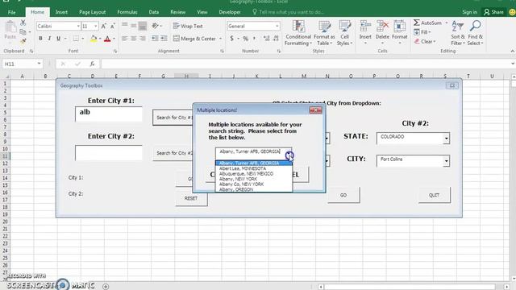The image size is (516, 290).
Task: Select Albany, NEW YORK from list
Action: [x=253, y=179]
